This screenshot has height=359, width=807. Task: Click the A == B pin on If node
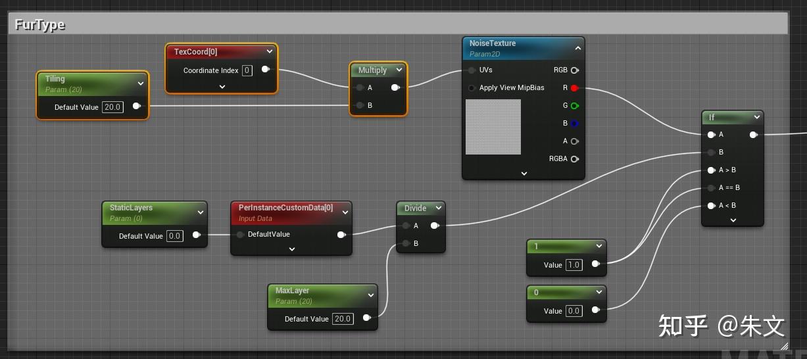(x=711, y=187)
